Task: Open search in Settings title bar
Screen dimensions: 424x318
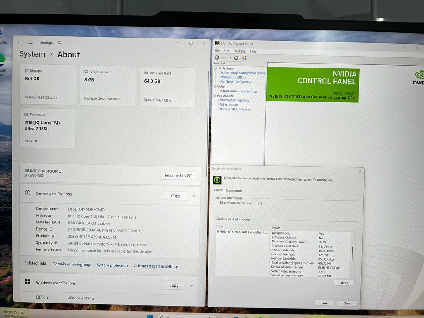Action: [x=60, y=43]
